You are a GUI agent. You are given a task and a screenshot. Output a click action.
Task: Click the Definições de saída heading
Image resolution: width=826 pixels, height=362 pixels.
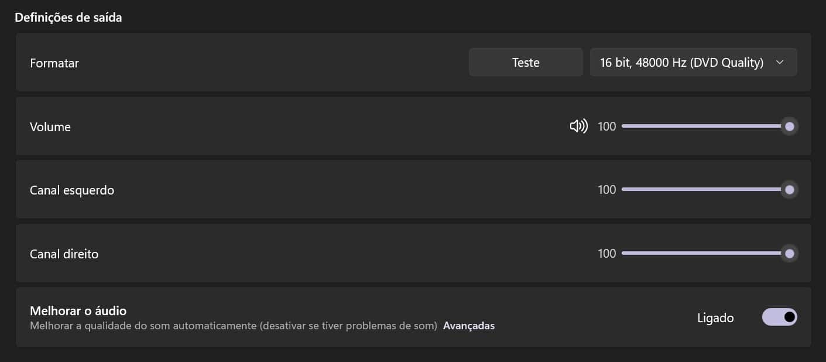tap(68, 18)
